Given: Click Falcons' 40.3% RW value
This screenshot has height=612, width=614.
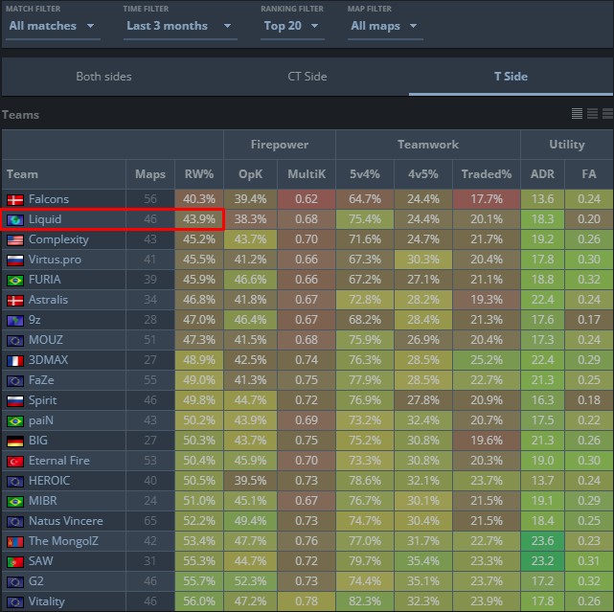Looking at the screenshot, I should 199,199.
